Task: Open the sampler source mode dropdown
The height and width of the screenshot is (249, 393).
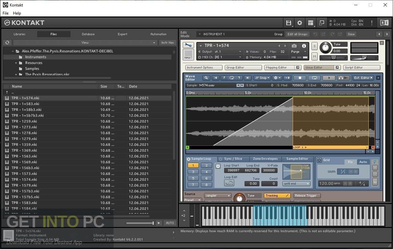Action: (x=218, y=196)
